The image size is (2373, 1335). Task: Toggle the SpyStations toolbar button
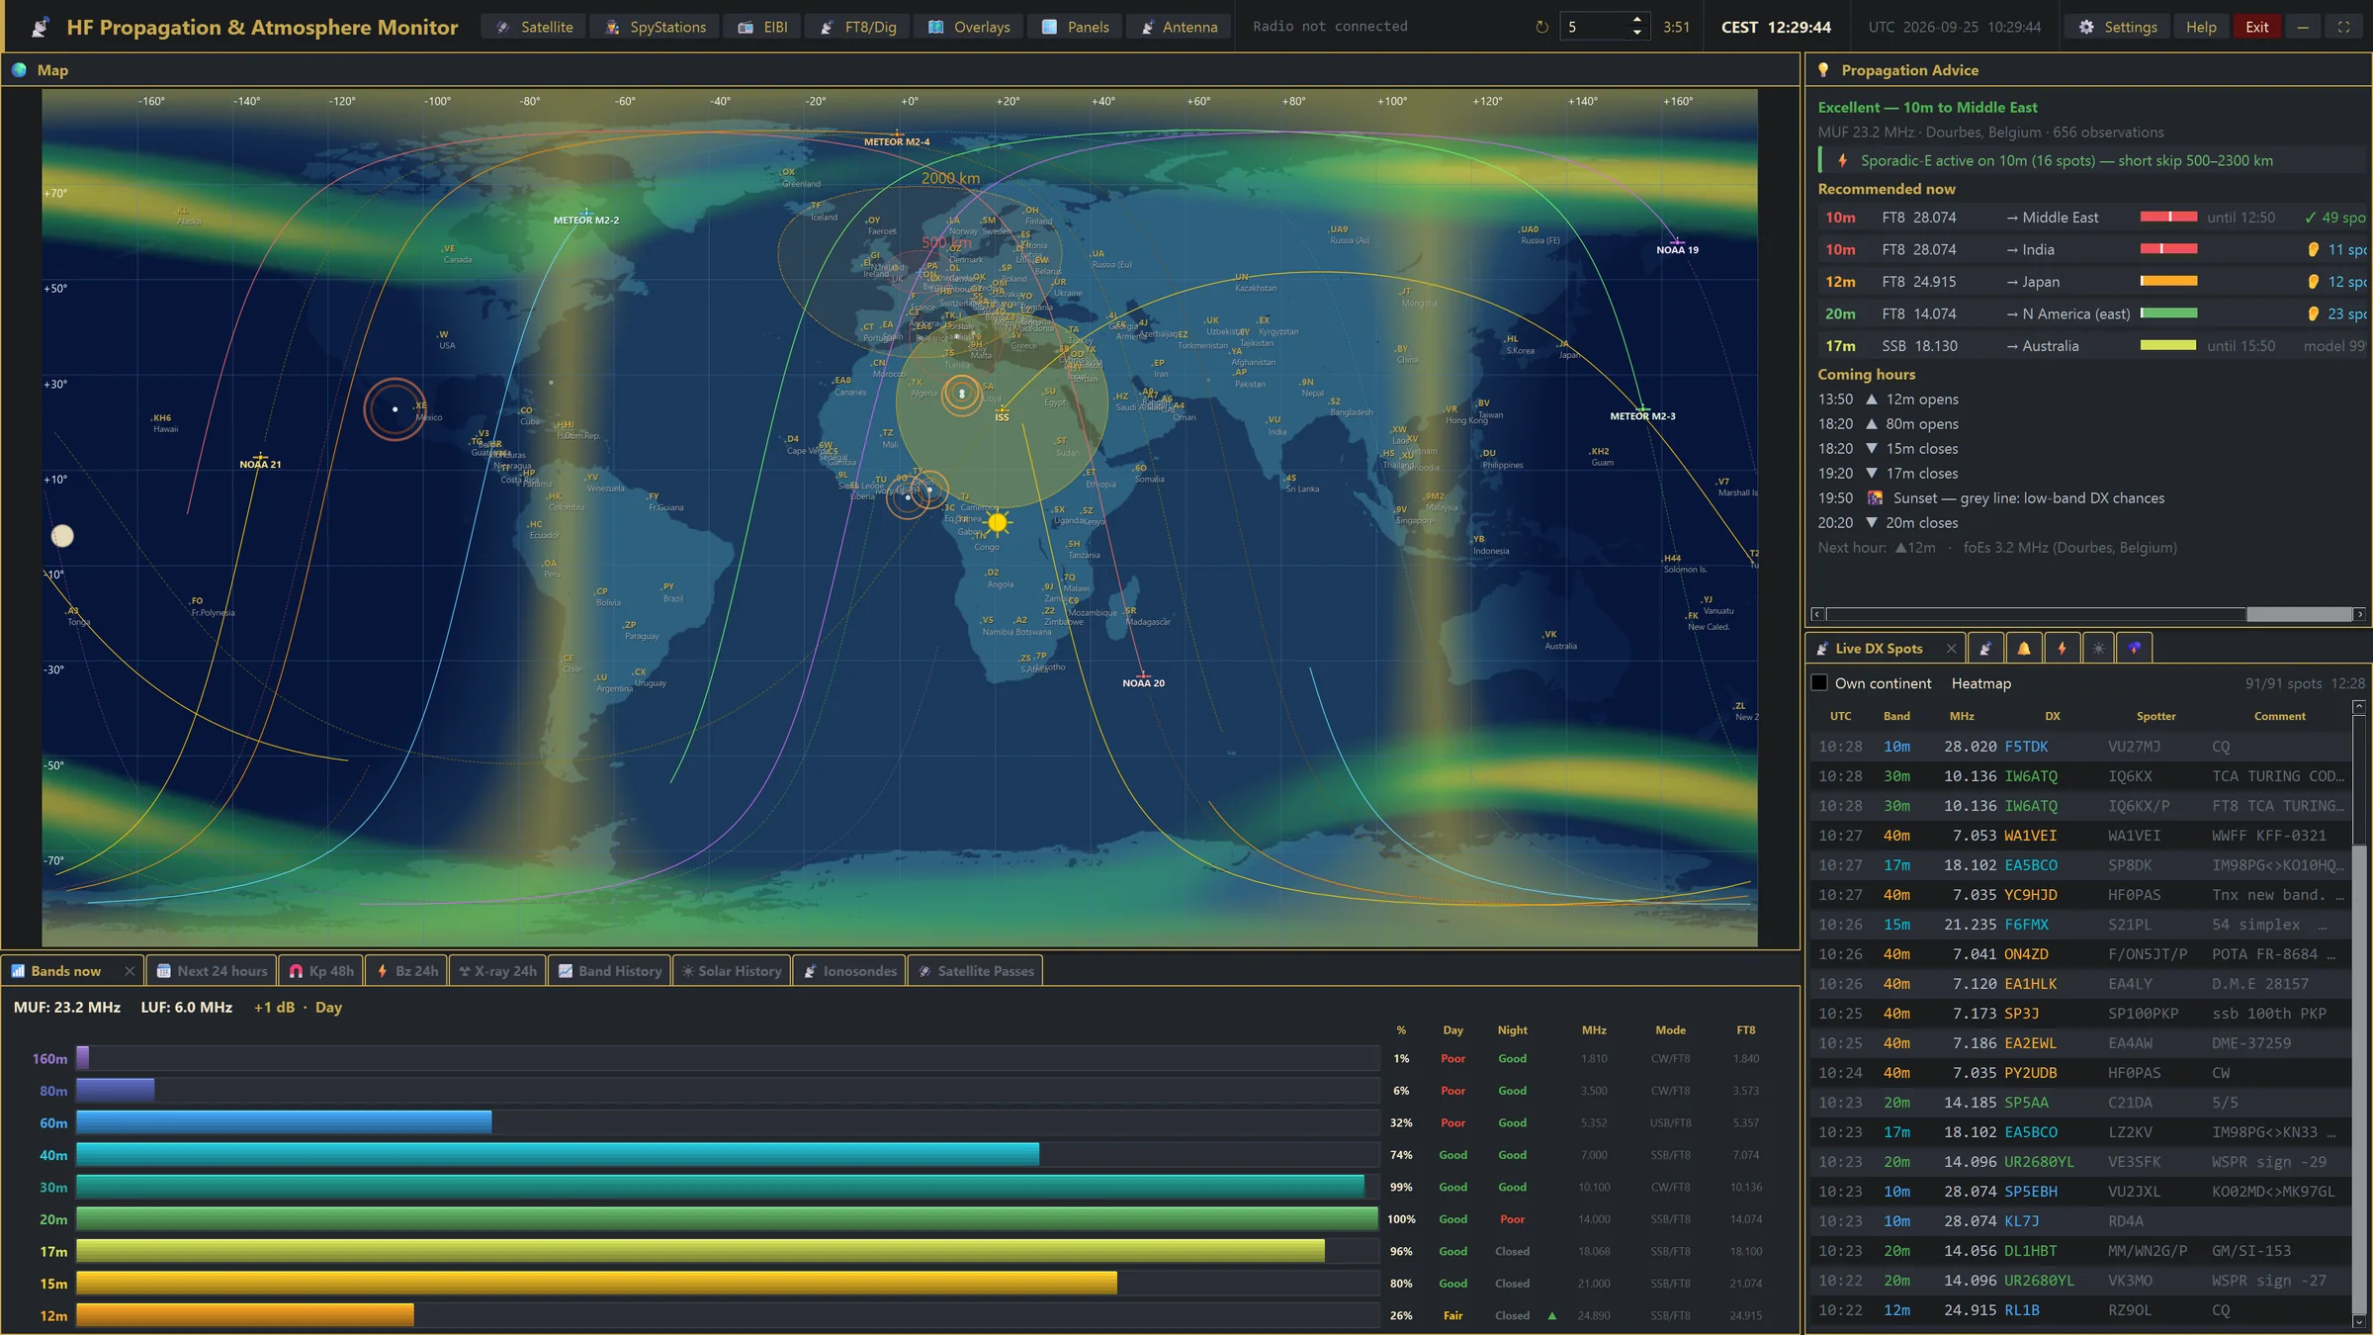[x=656, y=27]
